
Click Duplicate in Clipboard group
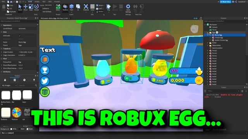click(x=11, y=12)
